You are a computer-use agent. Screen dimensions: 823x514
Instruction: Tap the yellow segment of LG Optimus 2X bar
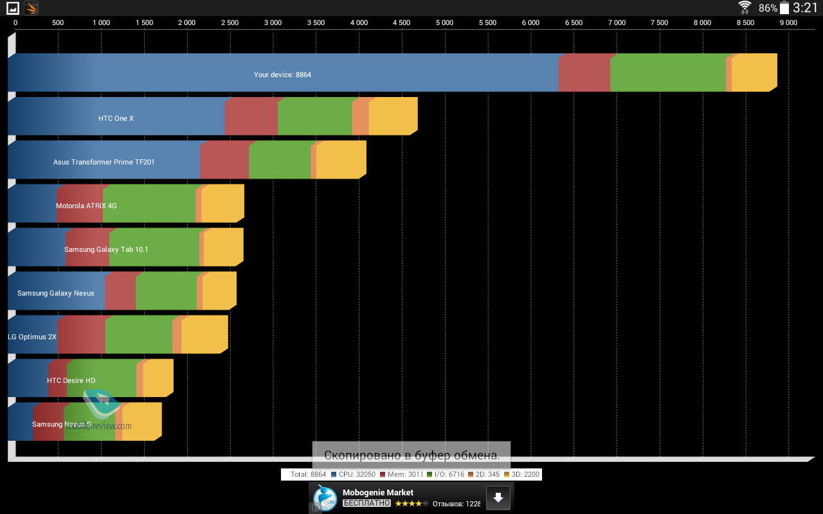[204, 335]
